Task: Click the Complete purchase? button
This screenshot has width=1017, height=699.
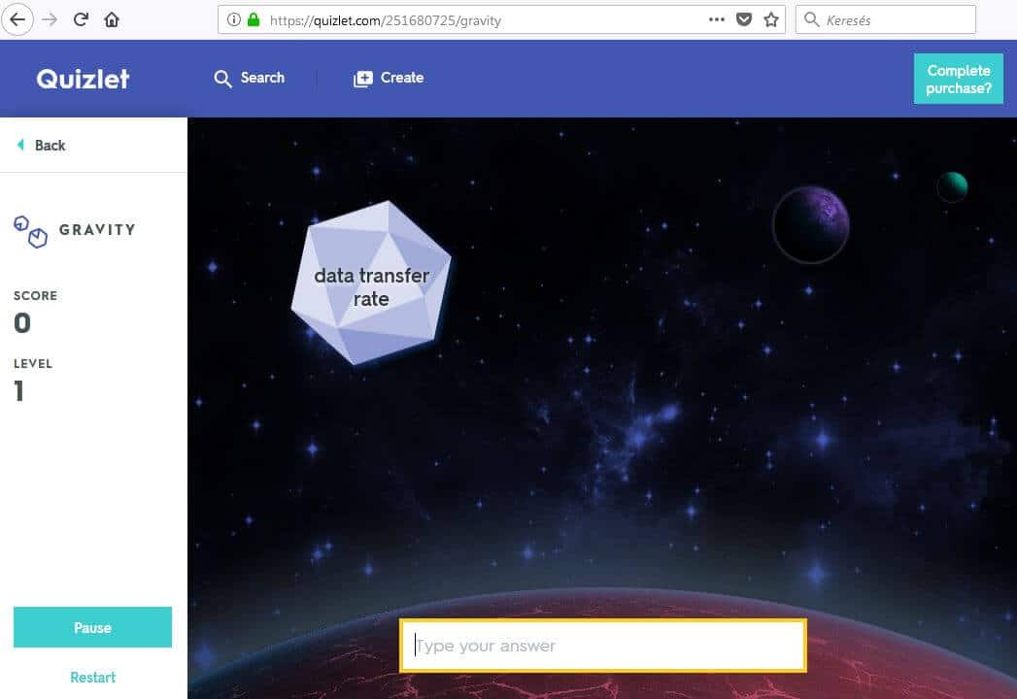Action: 958,79
